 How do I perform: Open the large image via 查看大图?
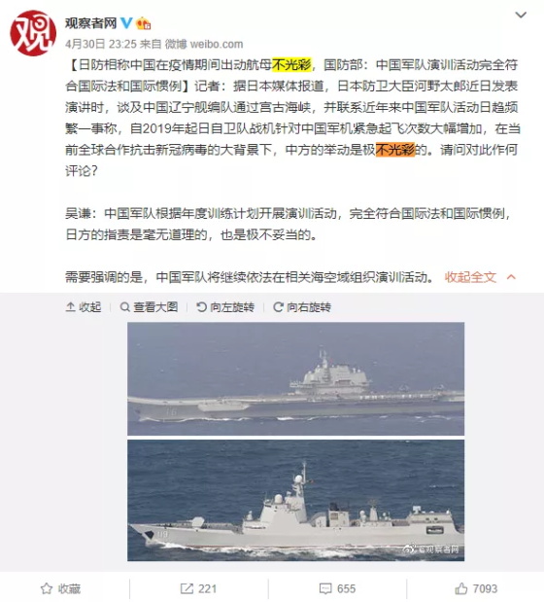tap(149, 307)
